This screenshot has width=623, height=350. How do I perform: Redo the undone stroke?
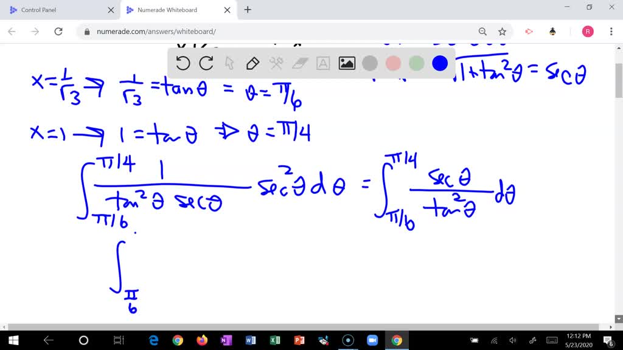(206, 63)
